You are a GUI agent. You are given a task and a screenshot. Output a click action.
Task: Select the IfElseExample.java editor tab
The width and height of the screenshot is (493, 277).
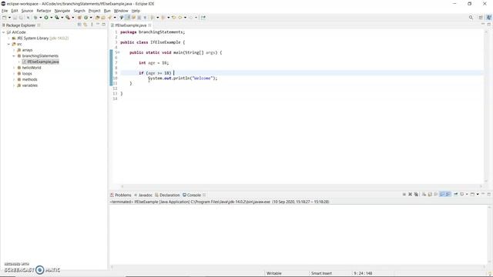[x=130, y=25]
